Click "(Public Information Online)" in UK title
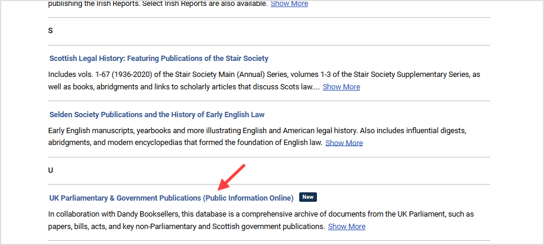Viewport: 544px width, 245px height. tap(248, 198)
